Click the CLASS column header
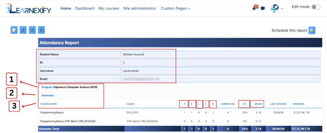 point(130,104)
